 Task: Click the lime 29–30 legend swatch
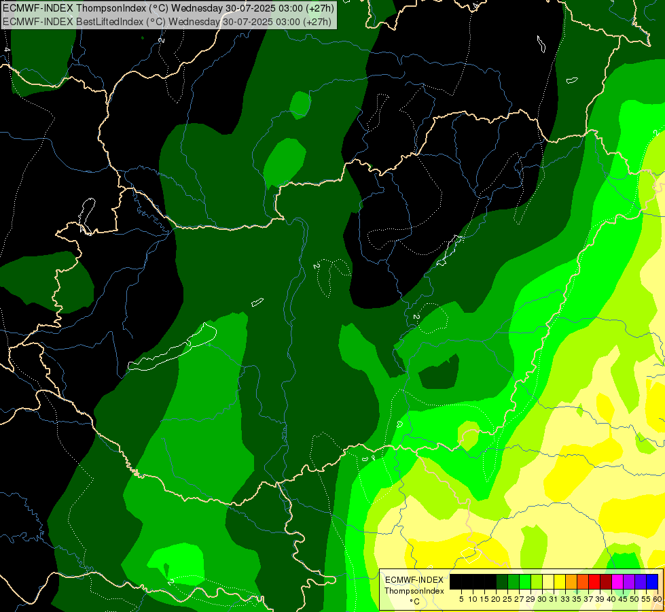click(x=536, y=581)
